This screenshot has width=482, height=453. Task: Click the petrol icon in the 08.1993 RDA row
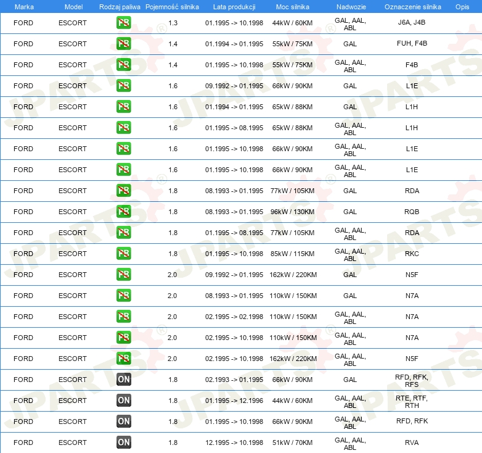point(123,191)
